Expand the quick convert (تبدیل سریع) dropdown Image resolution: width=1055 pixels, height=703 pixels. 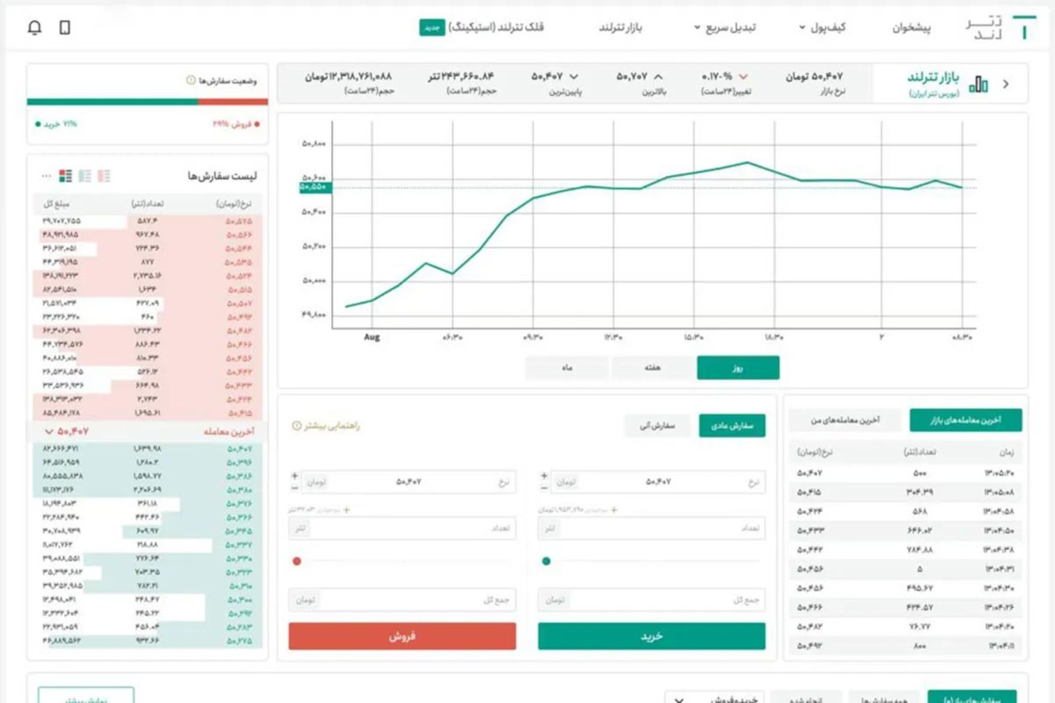[724, 27]
